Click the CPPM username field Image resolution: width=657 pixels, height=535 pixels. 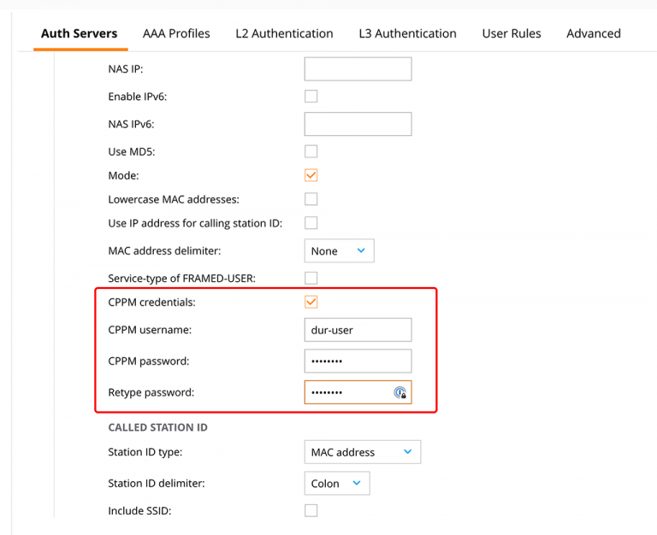coord(358,330)
